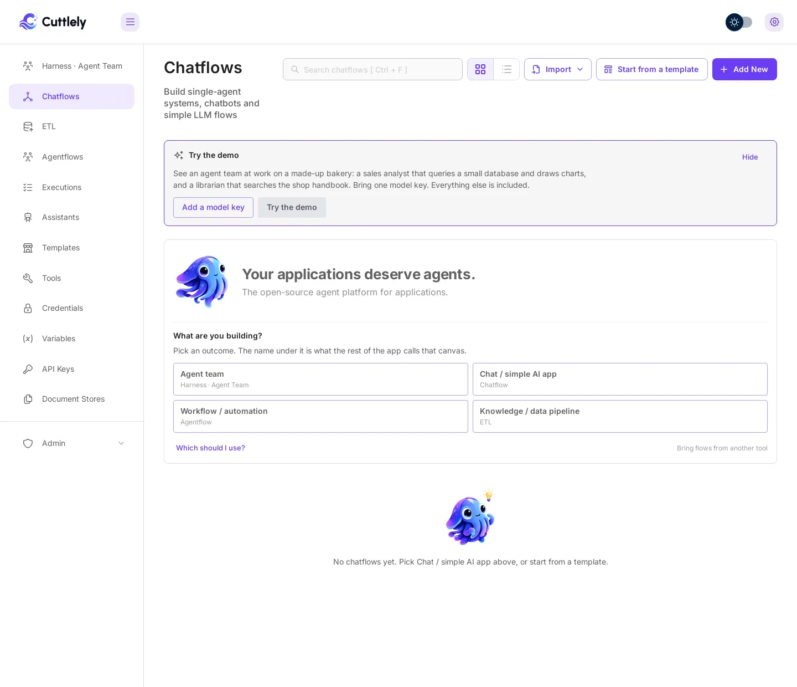Hide the demo banner
Image resolution: width=797 pixels, height=687 pixels.
[750, 157]
